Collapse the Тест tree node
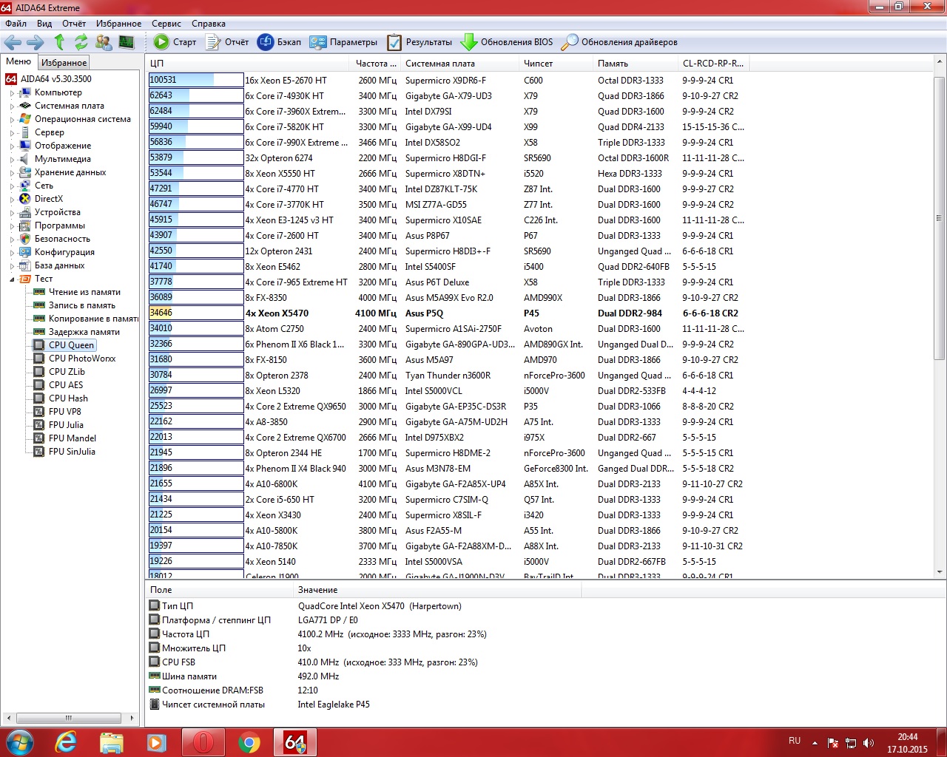The image size is (947, 757). (x=13, y=279)
